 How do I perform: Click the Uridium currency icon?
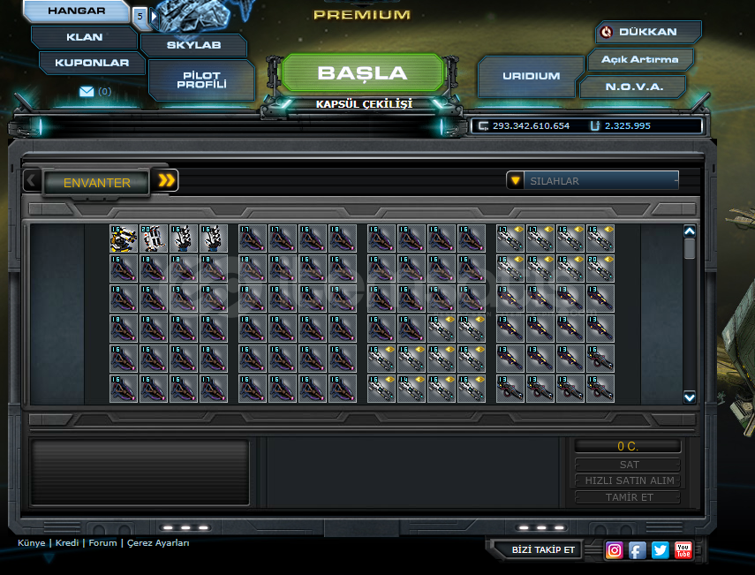click(595, 126)
